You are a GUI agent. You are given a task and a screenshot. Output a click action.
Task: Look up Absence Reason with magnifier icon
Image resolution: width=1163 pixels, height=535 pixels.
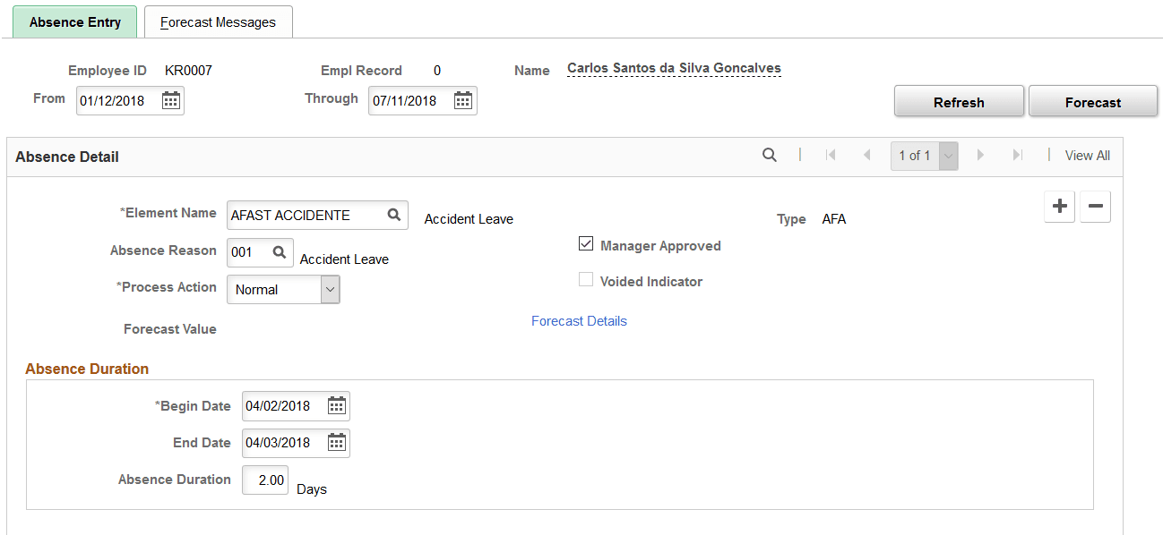[x=279, y=252]
